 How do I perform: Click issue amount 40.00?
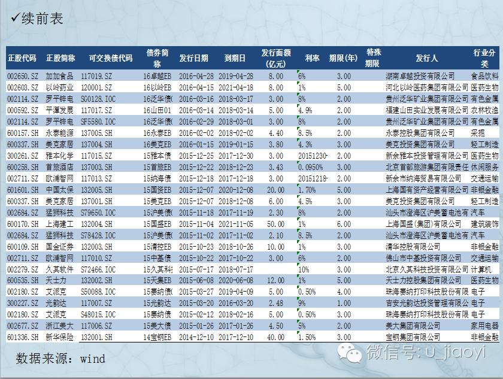pos(275,337)
